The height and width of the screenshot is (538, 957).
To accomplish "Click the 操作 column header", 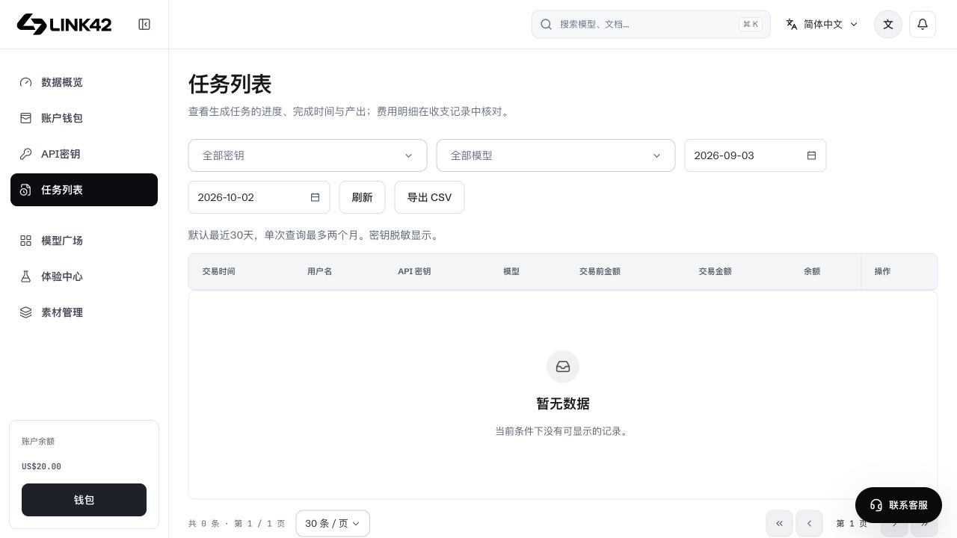I will point(882,271).
